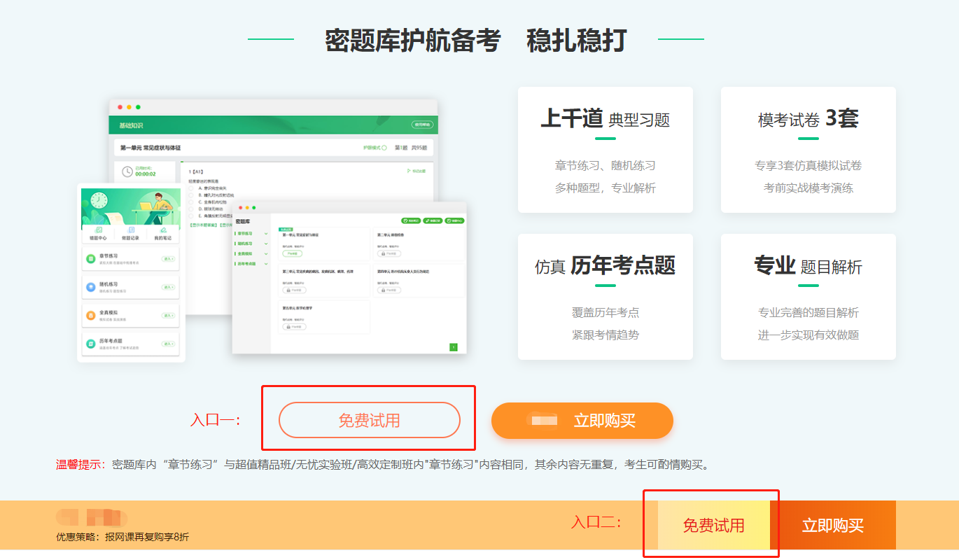Click the 历年考点题 exam points icon

(x=91, y=344)
